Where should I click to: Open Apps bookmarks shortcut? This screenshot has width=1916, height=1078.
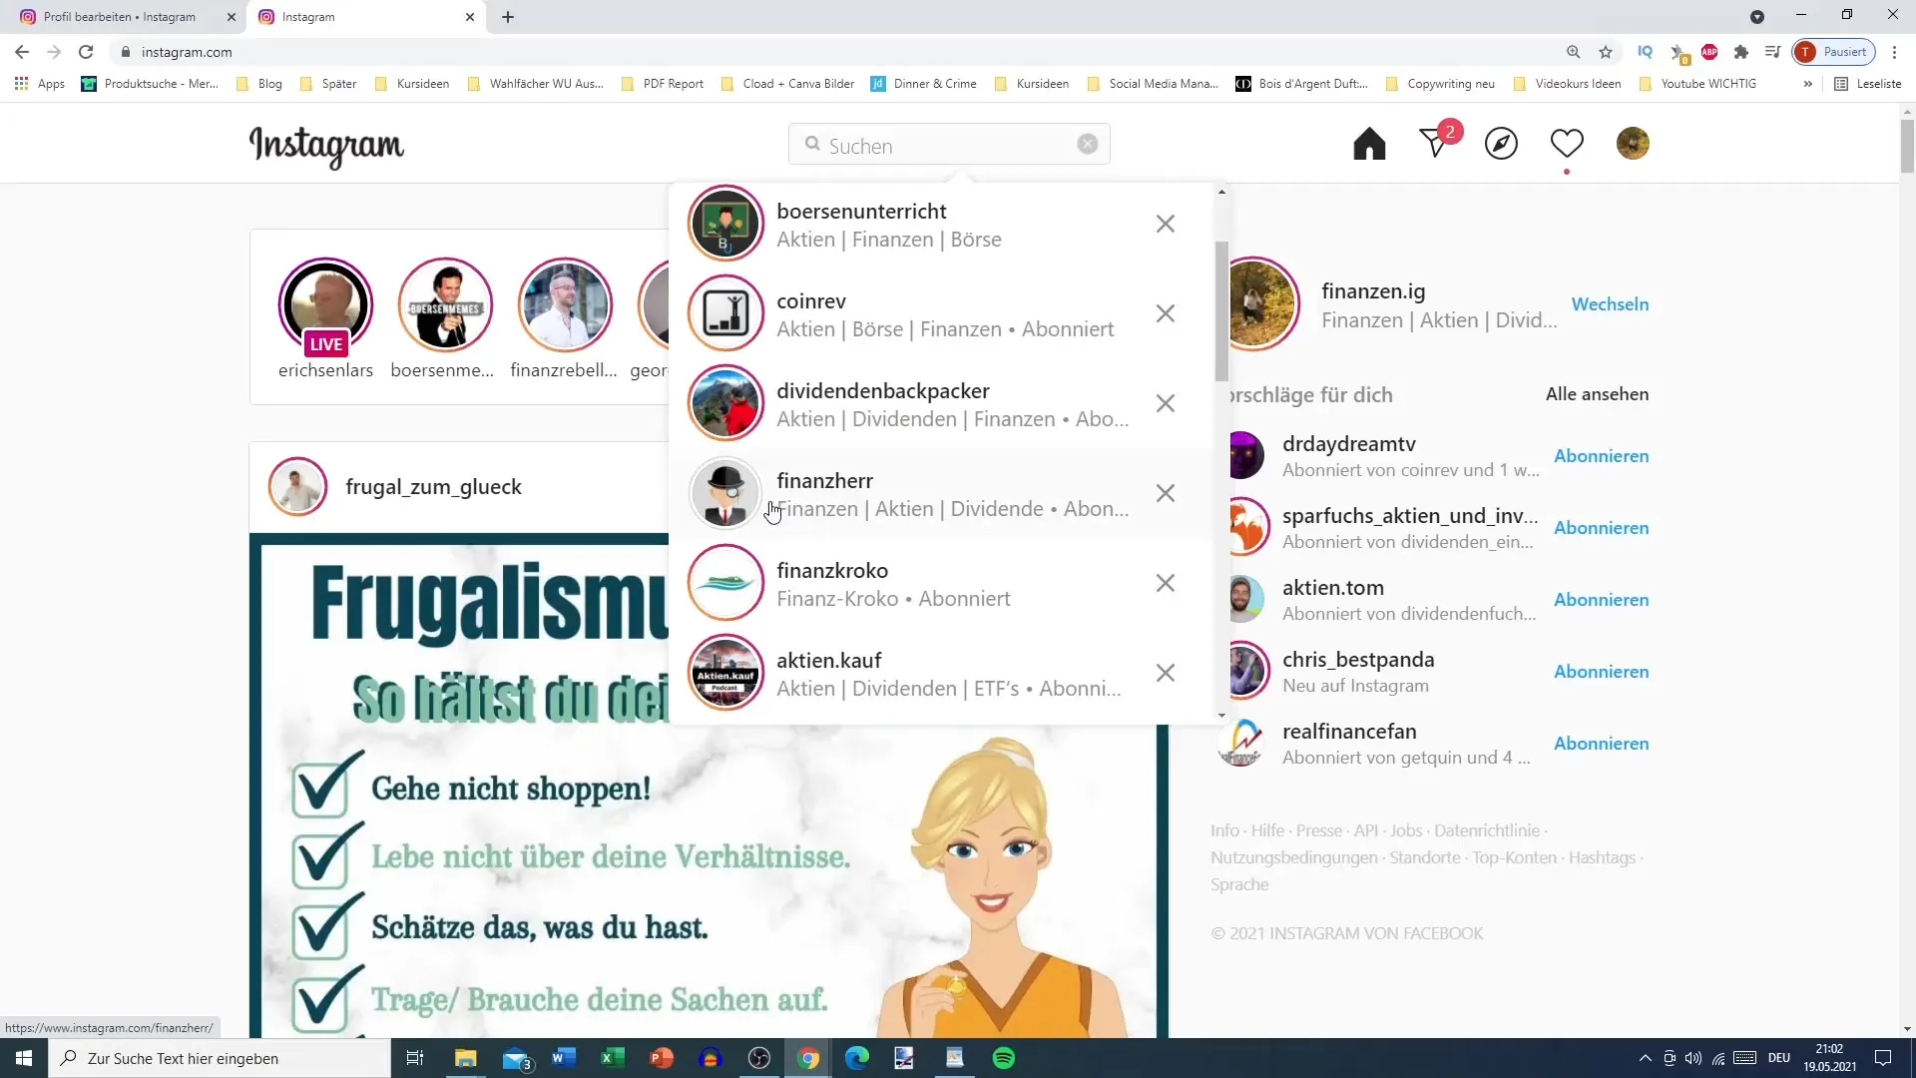tap(40, 84)
